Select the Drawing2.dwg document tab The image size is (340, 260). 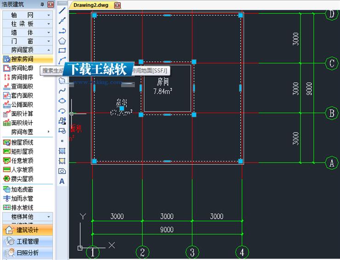91,5
